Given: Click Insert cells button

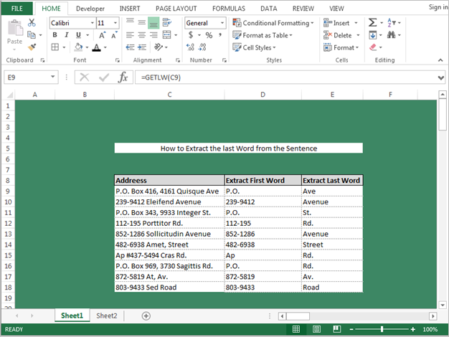Looking at the screenshot, I should point(341,23).
